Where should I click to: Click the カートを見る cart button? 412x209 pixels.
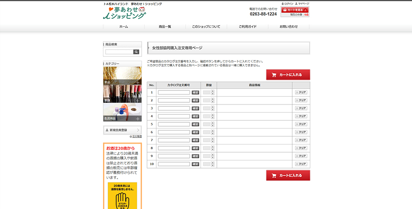tap(295, 10)
